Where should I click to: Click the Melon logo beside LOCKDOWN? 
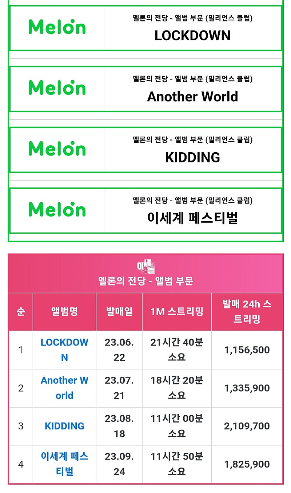pos(57,27)
